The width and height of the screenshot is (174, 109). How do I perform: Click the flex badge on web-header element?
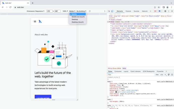(162, 28)
